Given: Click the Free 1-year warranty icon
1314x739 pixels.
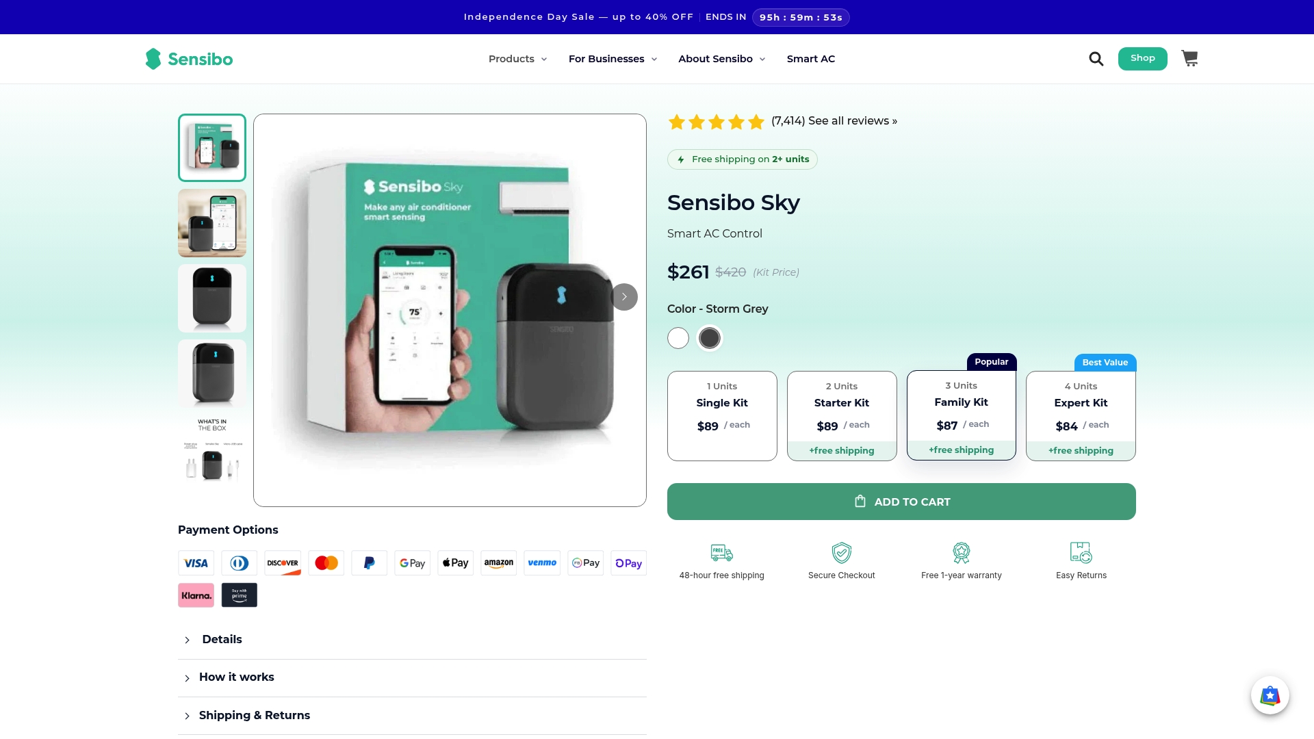Looking at the screenshot, I should point(962,552).
